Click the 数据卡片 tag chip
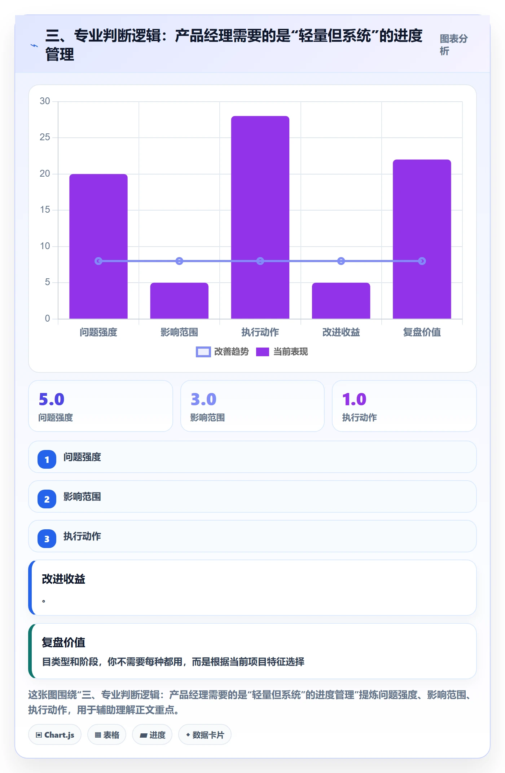This screenshot has width=505, height=773. 205,735
